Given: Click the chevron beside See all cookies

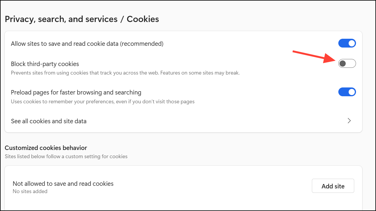Looking at the screenshot, I should click(349, 121).
